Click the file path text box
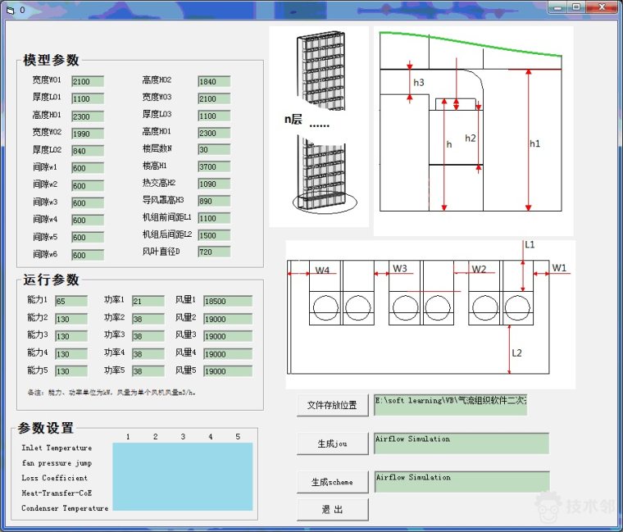623x532 pixels. coord(450,404)
